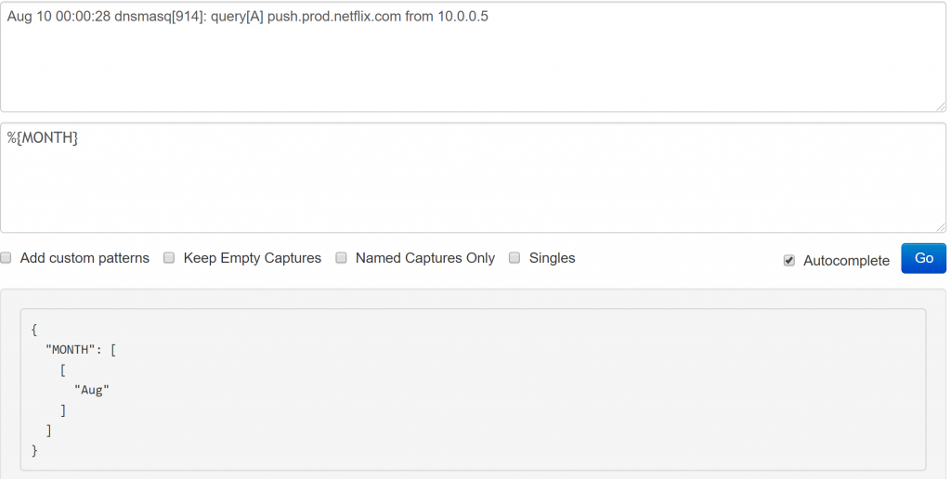951x479 pixels.
Task: Focus the %{MONTH} pattern text area
Action: click(473, 177)
